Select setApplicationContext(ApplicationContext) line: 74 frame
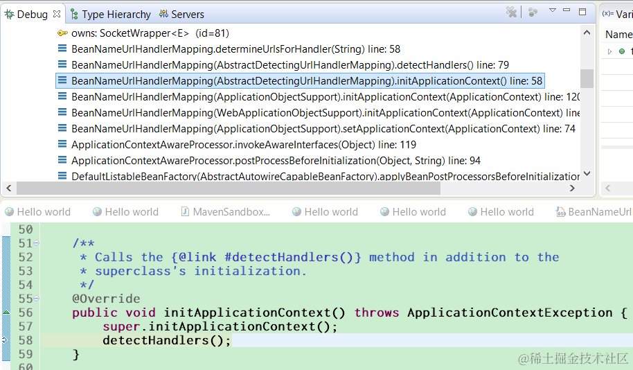Screen dimensions: 633x370 [323, 129]
